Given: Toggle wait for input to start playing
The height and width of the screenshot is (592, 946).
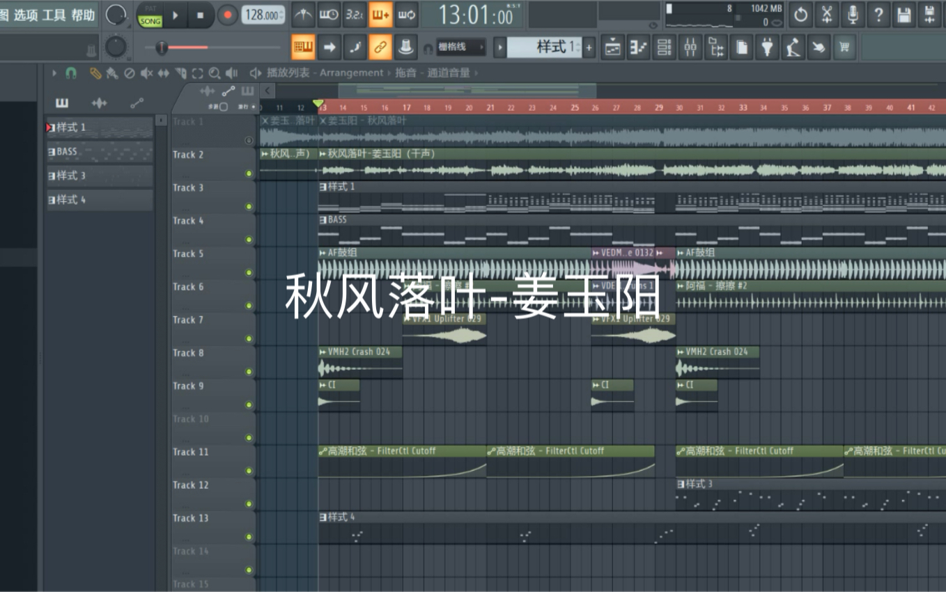Looking at the screenshot, I should pos(328,14).
